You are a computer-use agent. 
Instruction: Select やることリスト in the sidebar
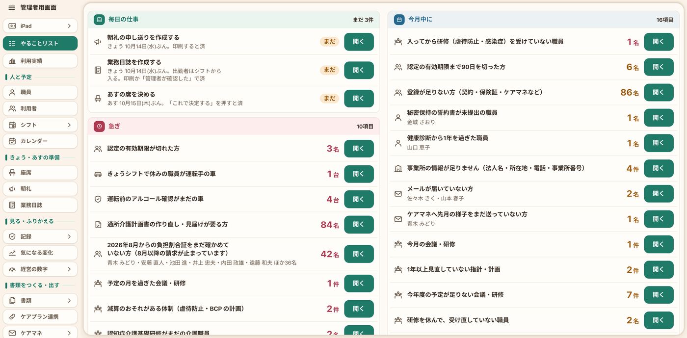click(40, 43)
